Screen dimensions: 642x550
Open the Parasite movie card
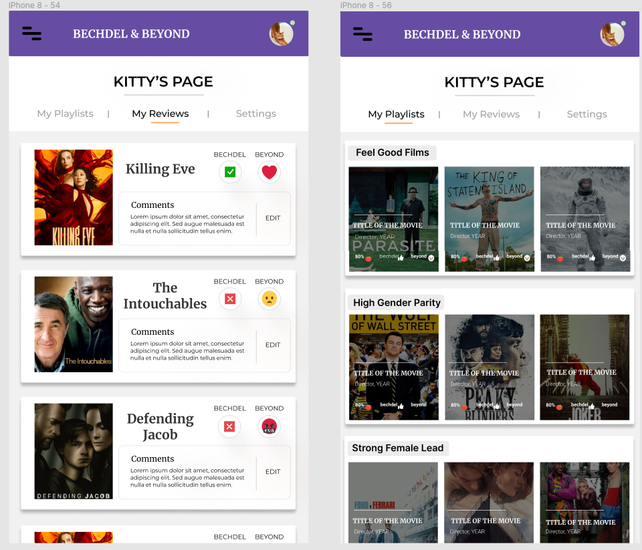pyautogui.click(x=393, y=219)
